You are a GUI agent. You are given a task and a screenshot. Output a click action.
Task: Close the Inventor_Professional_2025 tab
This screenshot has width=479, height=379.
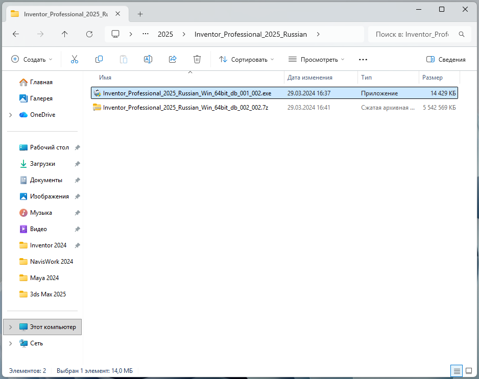118,14
